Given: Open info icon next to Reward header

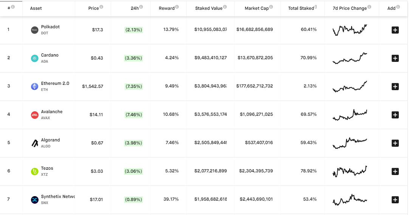Looking at the screenshot, I should tap(177, 7).
